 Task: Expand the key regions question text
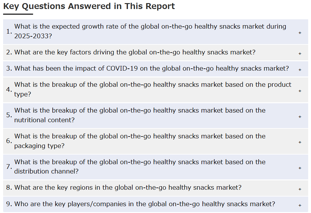[x=128, y=188]
